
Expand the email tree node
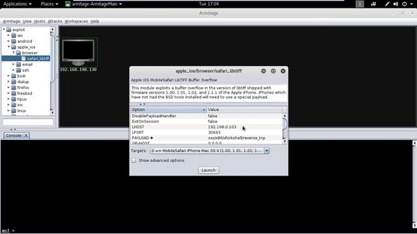click(x=14, y=64)
